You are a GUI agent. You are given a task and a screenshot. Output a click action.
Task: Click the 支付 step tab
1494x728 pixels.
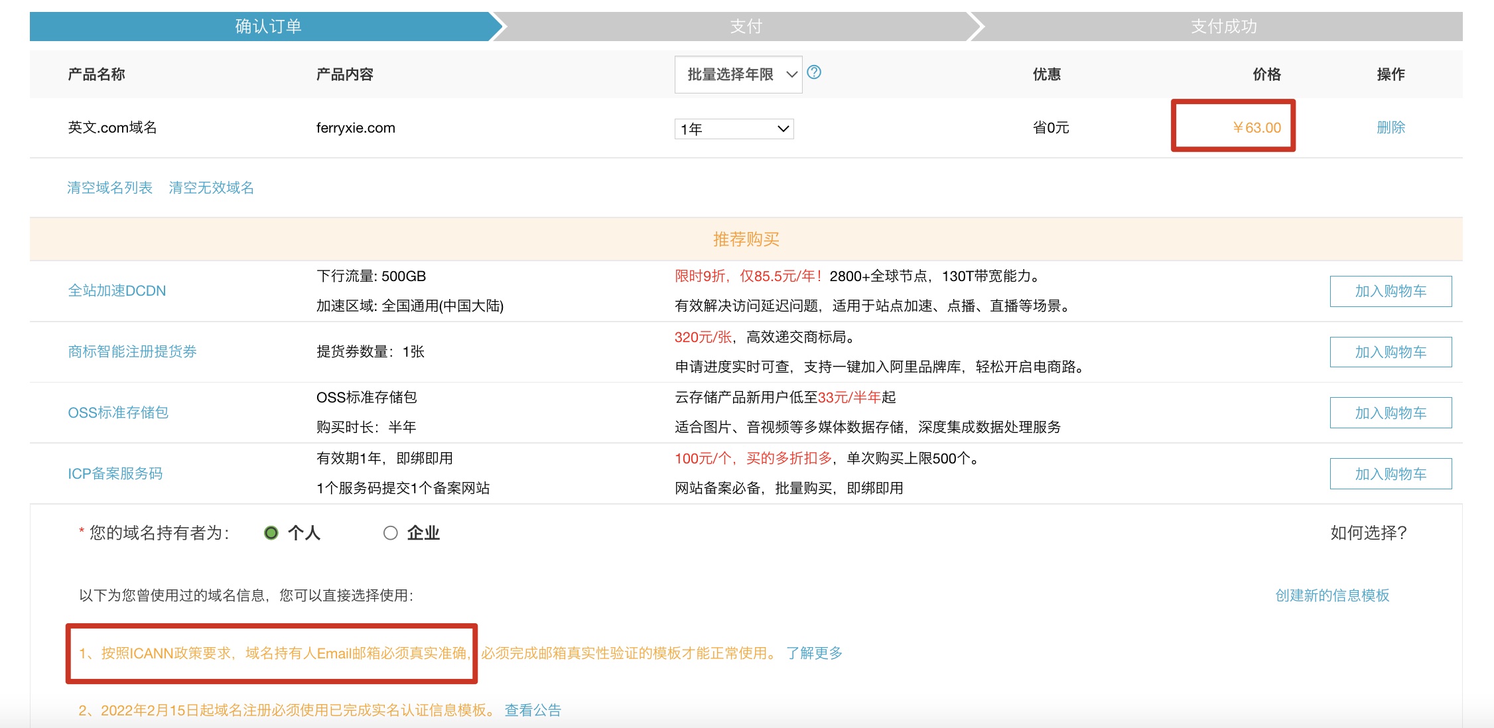click(746, 27)
